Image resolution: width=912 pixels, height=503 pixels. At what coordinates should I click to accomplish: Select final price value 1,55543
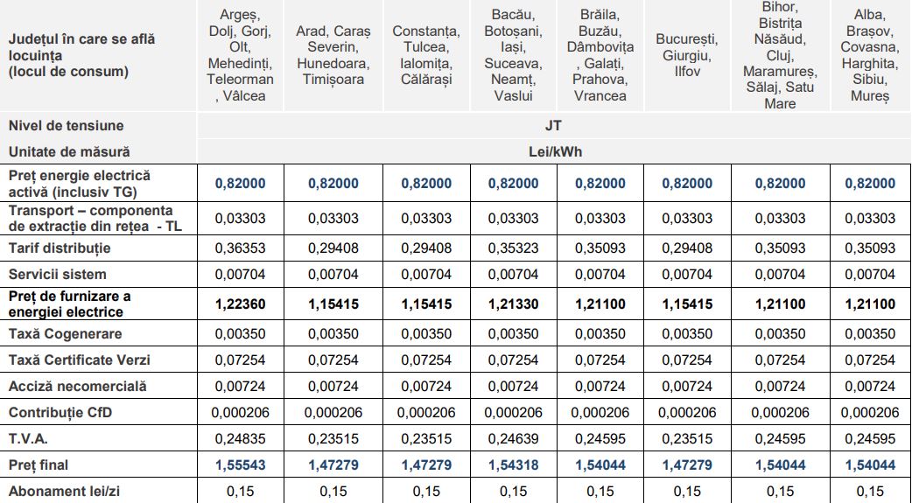click(241, 465)
